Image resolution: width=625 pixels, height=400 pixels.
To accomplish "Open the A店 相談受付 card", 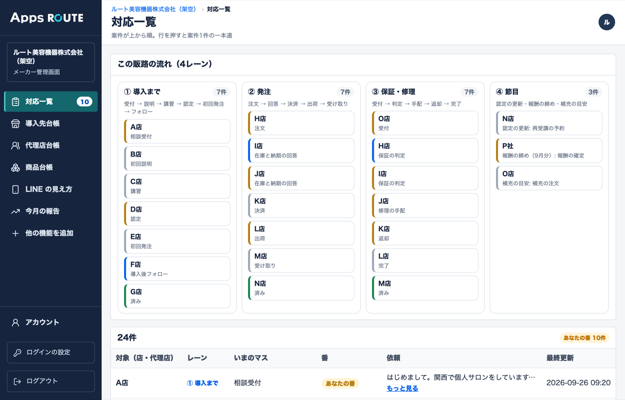I will tap(177, 131).
